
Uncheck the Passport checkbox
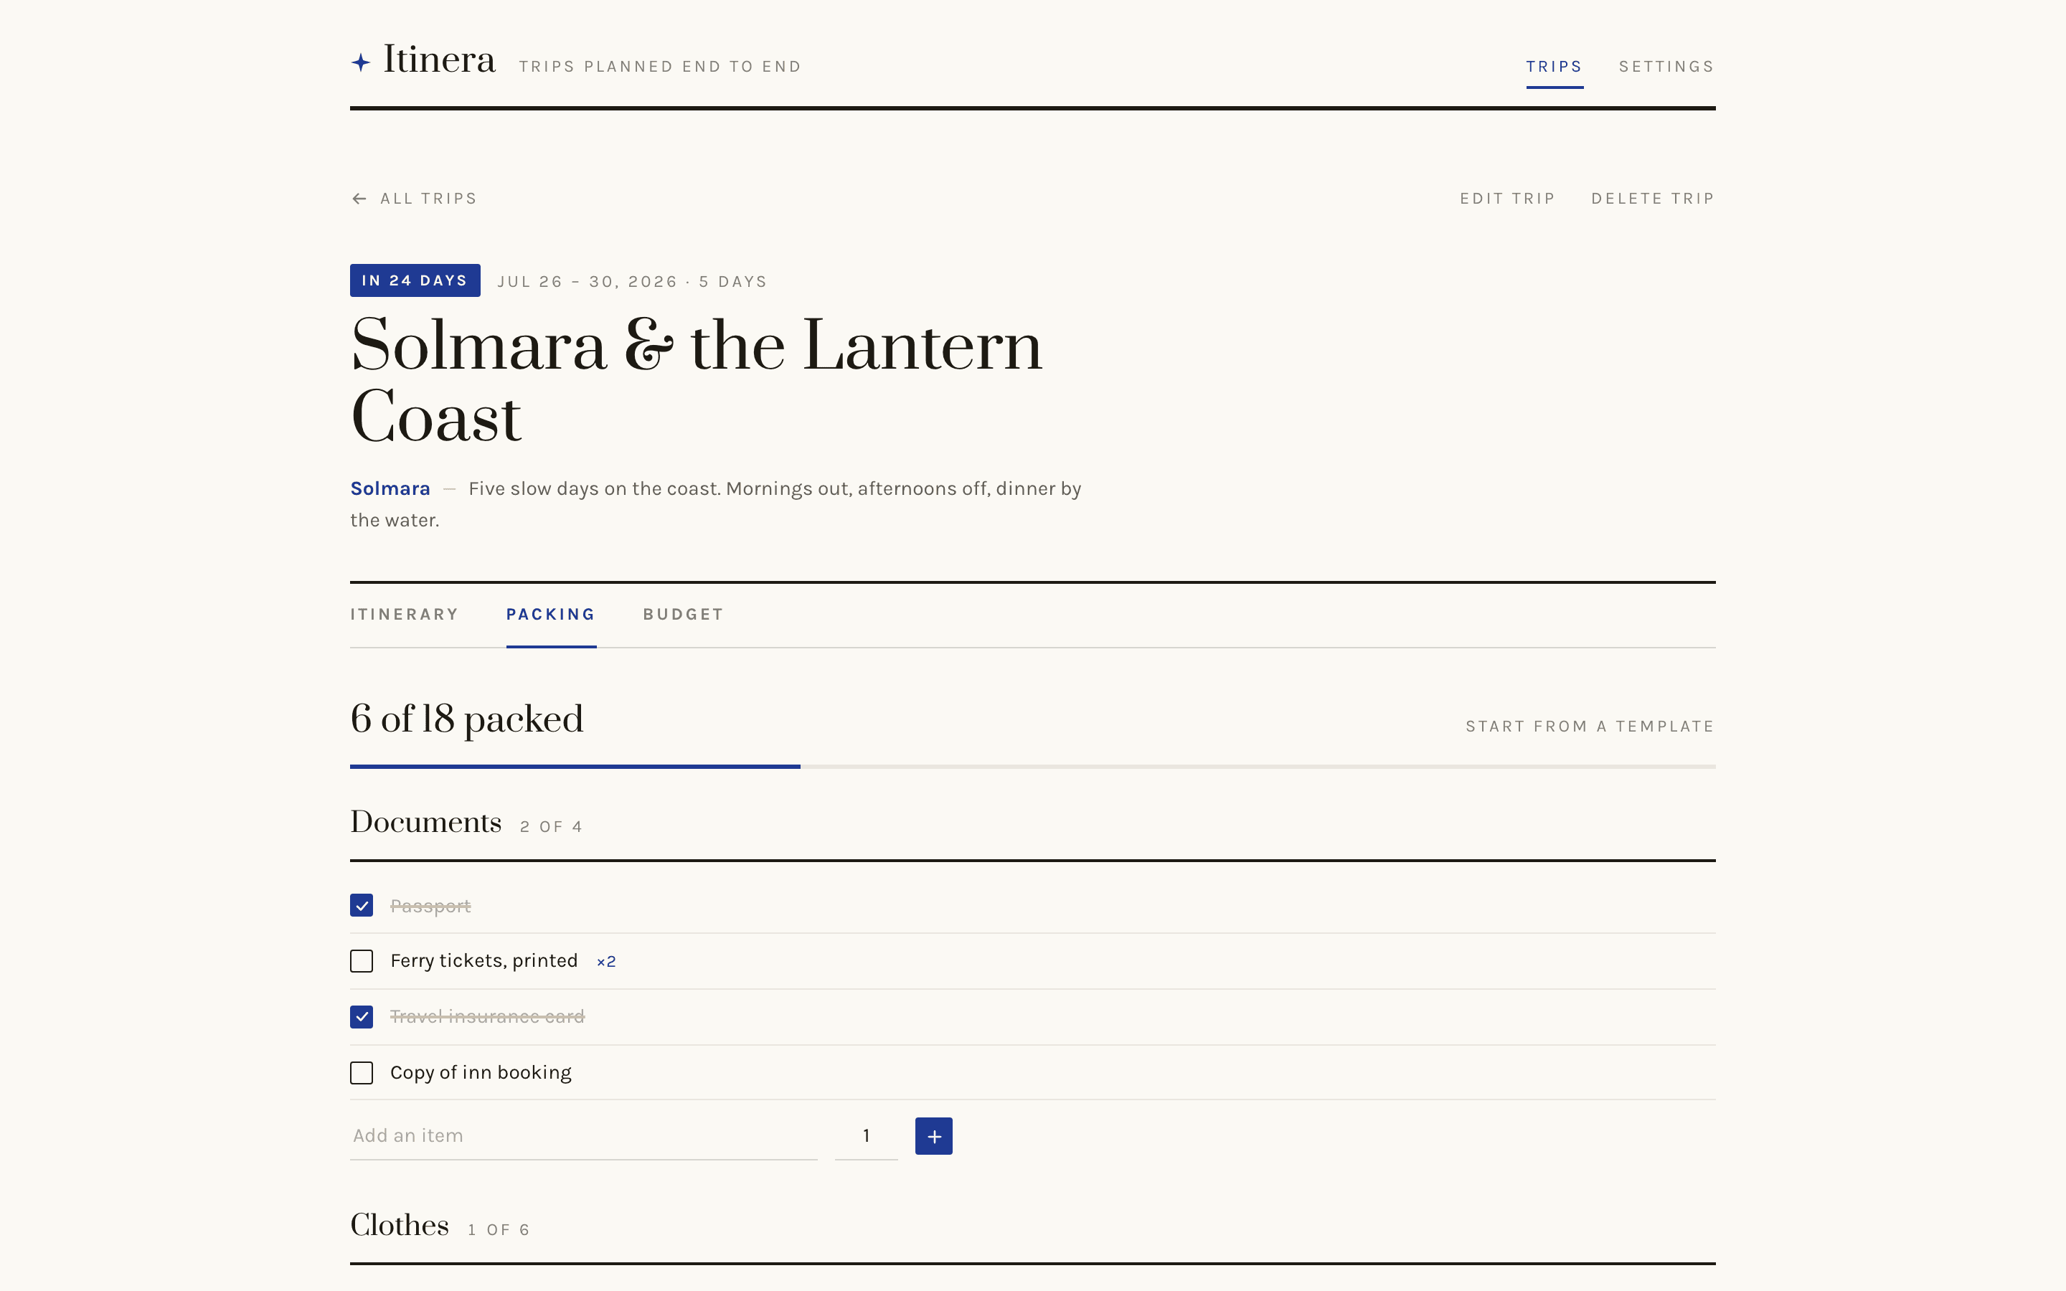(361, 905)
